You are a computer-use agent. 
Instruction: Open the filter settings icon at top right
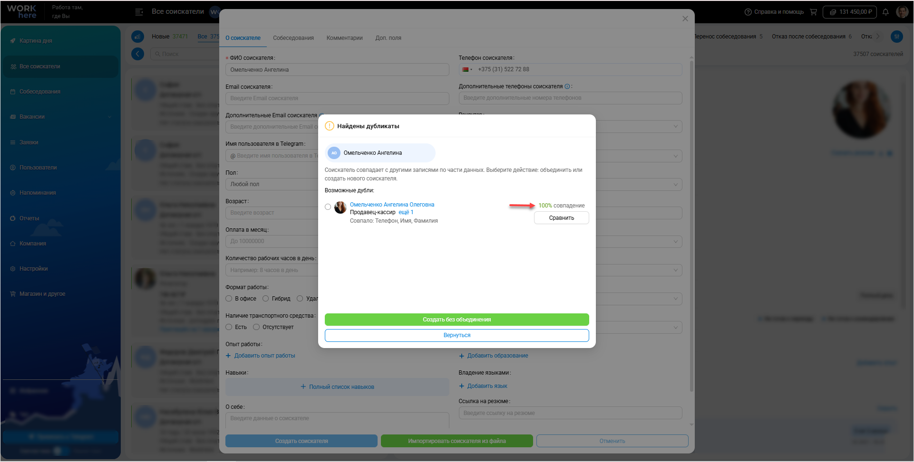coord(896,37)
